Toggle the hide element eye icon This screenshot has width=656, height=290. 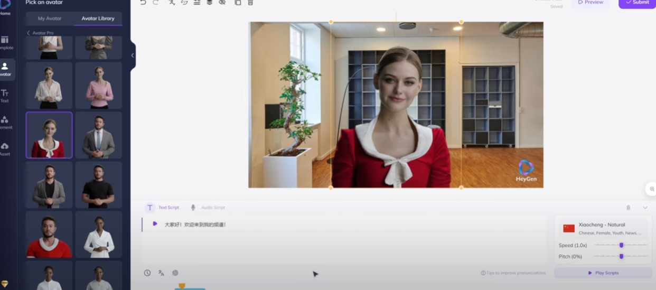coord(222,3)
